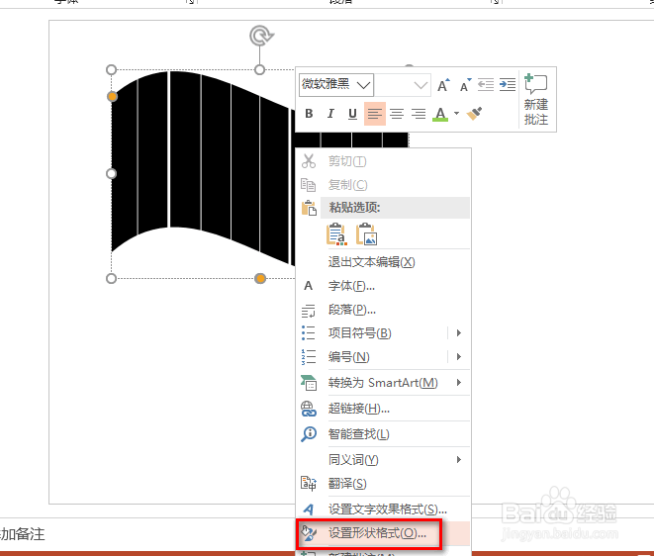Decrease font size with small A icon
Viewport: 654px width, 556px height.
pos(465,85)
